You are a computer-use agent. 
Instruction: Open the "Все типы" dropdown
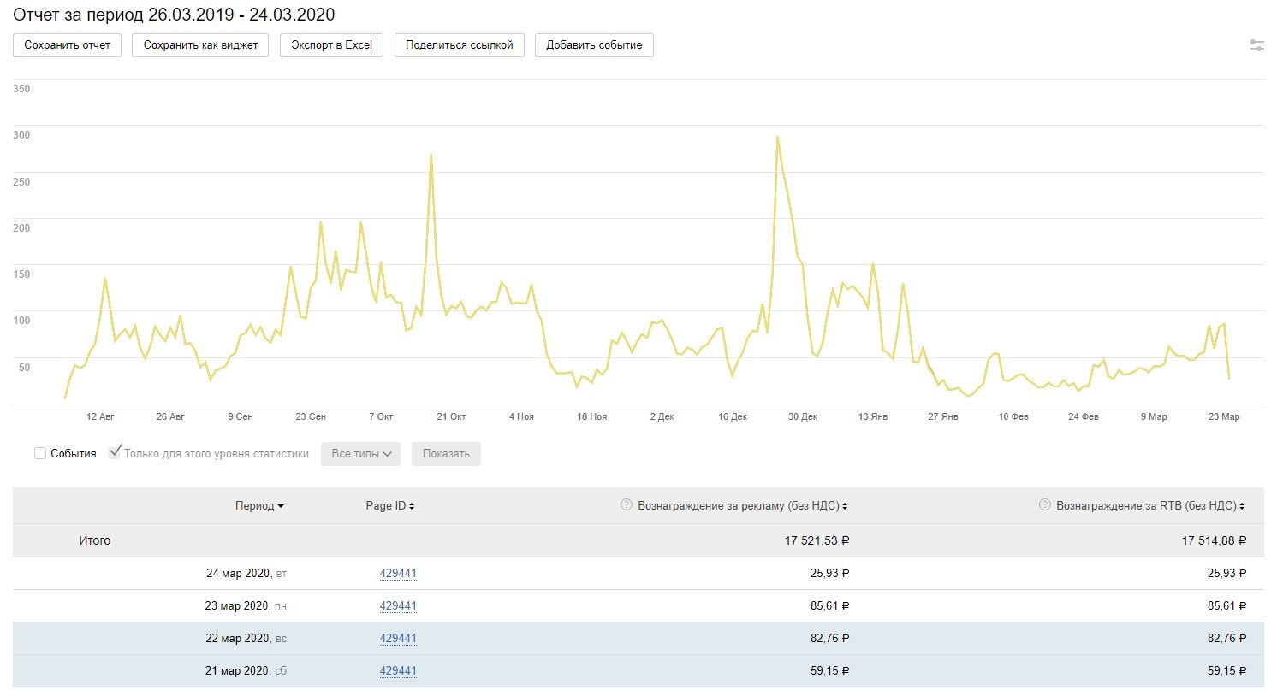360,454
